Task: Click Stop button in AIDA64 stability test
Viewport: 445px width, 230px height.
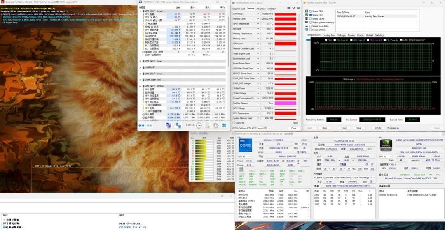Action: pos(325,128)
